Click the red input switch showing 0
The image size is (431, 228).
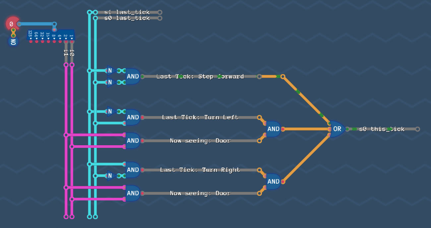[12, 23]
